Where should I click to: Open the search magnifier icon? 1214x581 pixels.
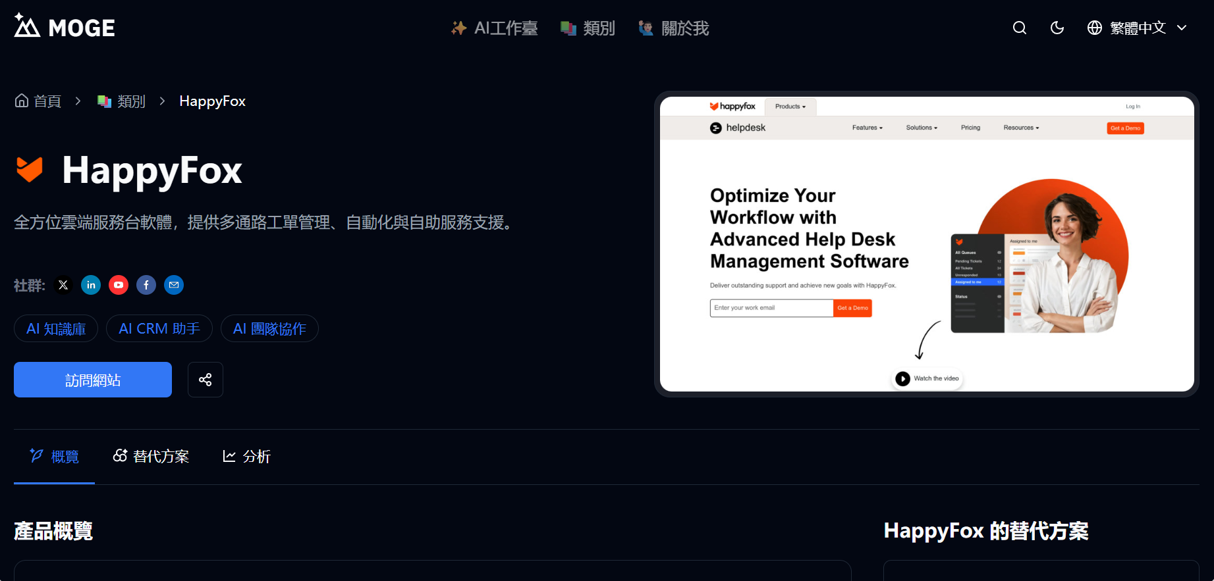click(1019, 28)
